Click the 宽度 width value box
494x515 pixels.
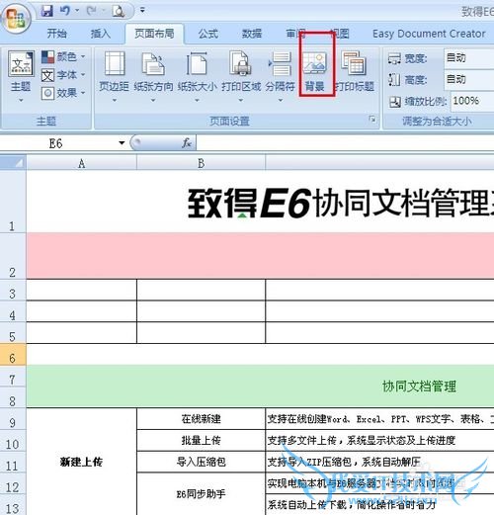pos(469,58)
